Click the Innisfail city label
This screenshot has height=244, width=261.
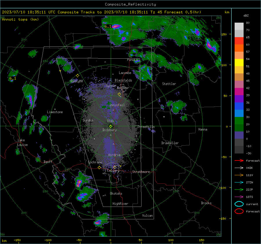(117, 105)
